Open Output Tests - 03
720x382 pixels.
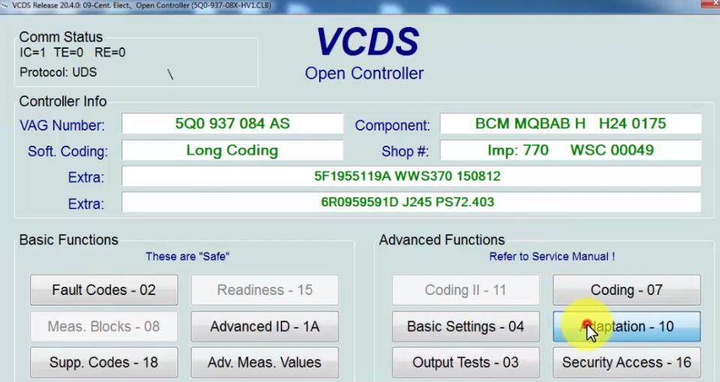tap(465, 362)
